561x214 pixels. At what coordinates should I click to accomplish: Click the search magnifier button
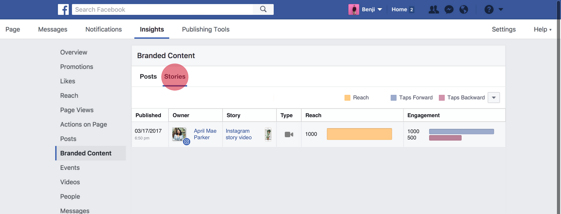tap(263, 9)
